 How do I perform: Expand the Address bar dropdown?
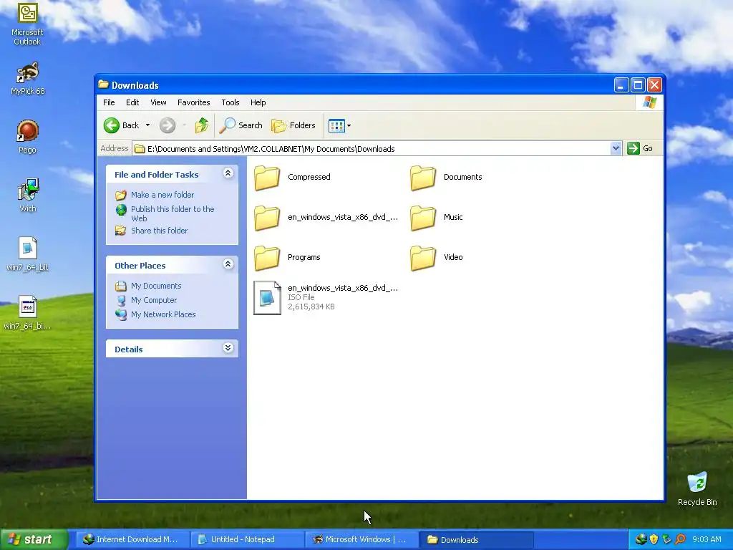[x=616, y=148]
